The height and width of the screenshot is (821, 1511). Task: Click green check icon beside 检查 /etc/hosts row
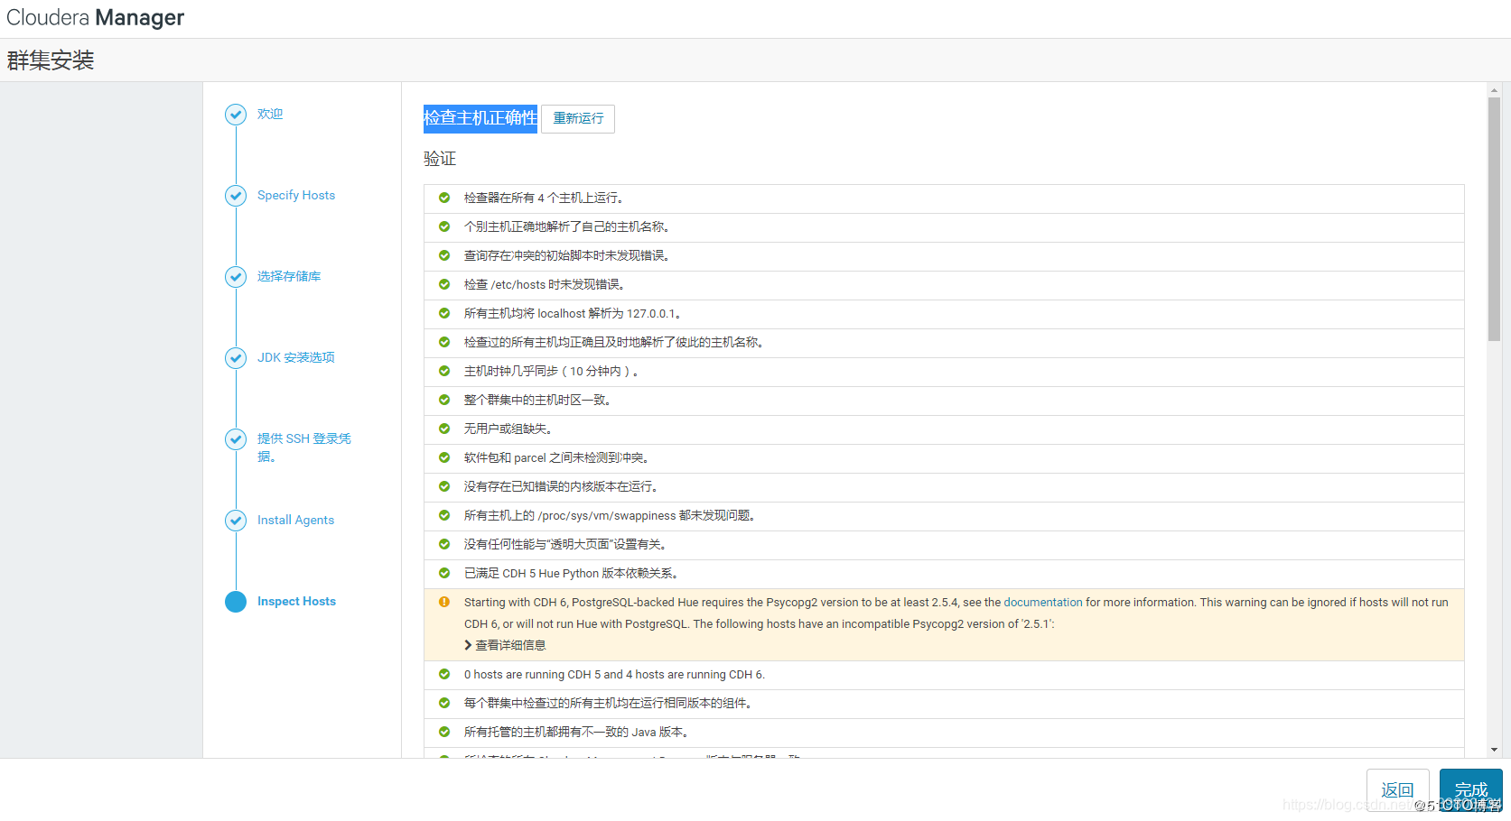pyautogui.click(x=444, y=284)
